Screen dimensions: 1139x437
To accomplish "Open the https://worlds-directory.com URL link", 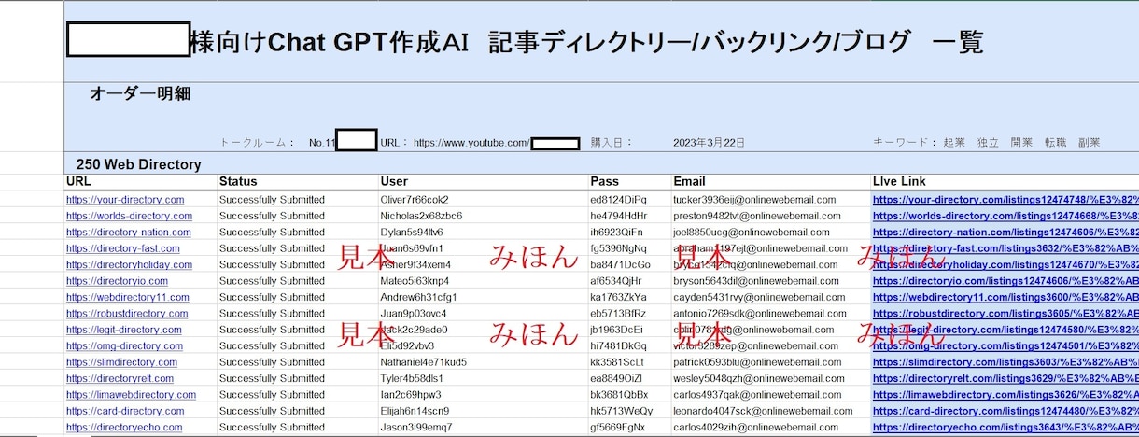I will [129, 216].
